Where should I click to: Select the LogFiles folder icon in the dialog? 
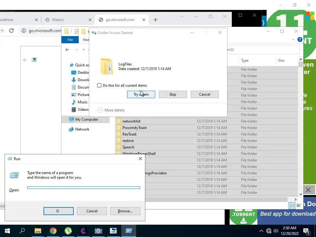[106, 67]
